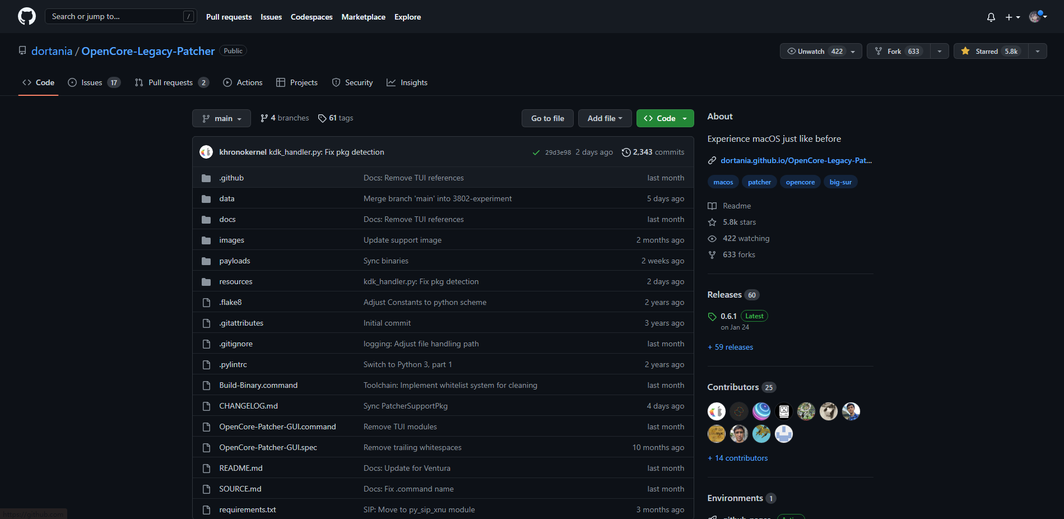Open the 4 branches list
Screen dimensions: 1064x519
point(285,118)
